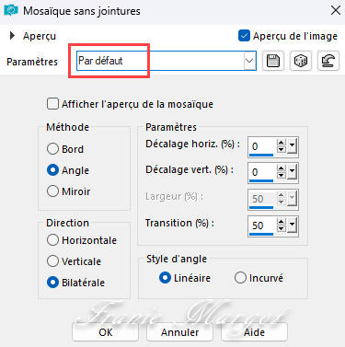Confirm with the OK button

pos(105,332)
